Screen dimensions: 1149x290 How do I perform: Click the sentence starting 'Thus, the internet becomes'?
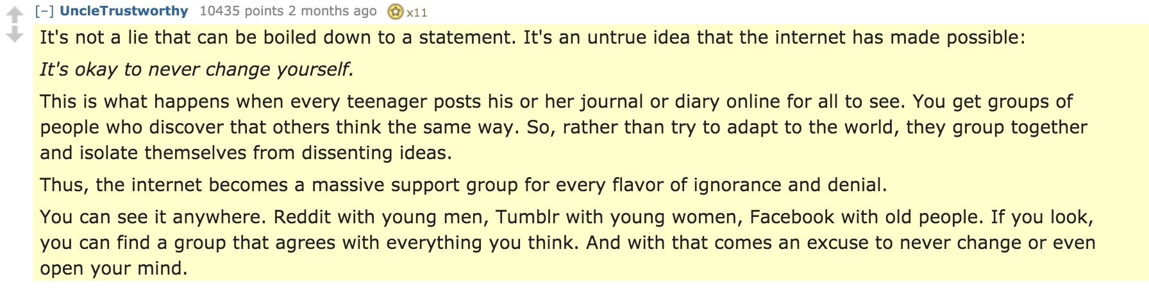tap(464, 185)
